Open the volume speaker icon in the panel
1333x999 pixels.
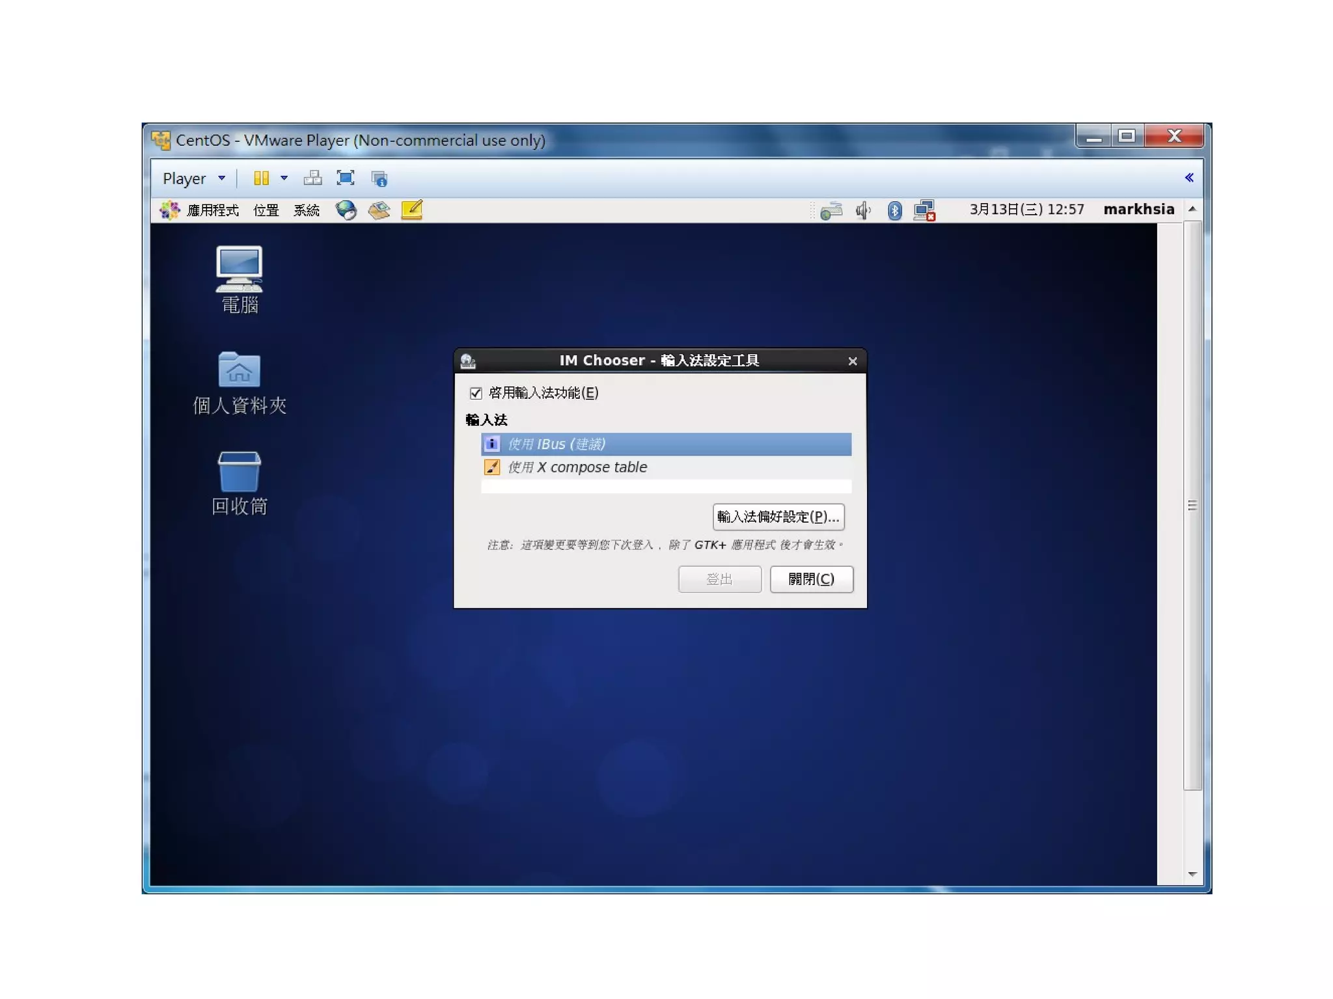coord(863,210)
